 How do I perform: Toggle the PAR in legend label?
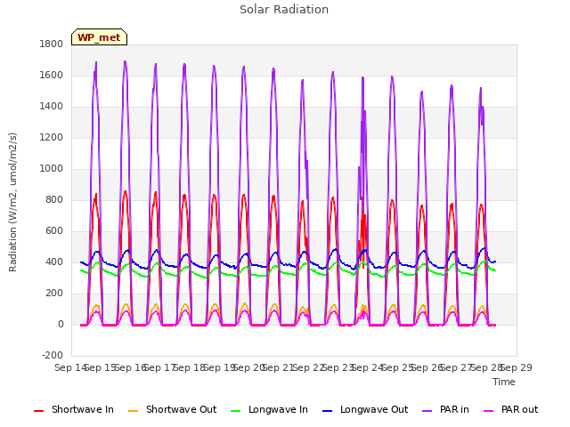tap(454, 409)
